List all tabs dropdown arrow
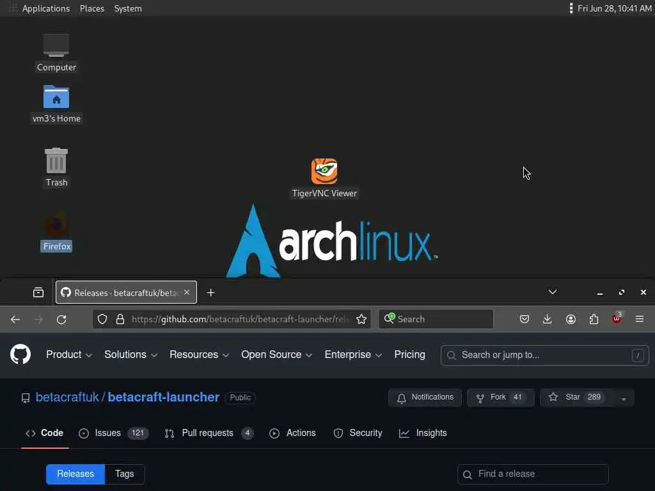Image resolution: width=655 pixels, height=491 pixels. point(553,292)
